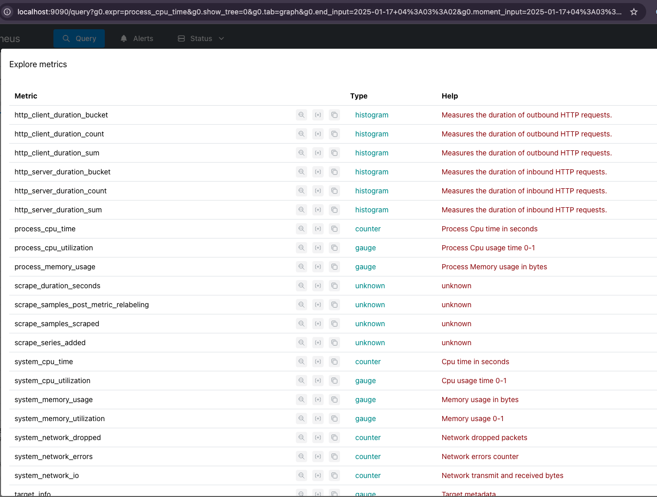Image resolution: width=657 pixels, height=497 pixels.
Task: Insert system_cpu_time into the expression
Action: (x=318, y=362)
